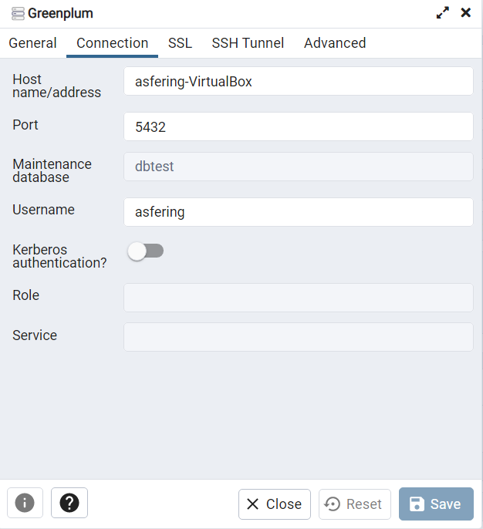Select the Connection tab
The width and height of the screenshot is (483, 529).
112,43
